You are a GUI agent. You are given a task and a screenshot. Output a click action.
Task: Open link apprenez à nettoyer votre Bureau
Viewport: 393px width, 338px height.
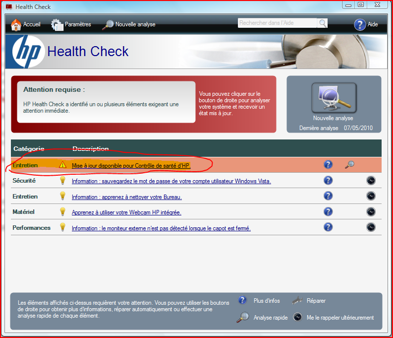pyautogui.click(x=127, y=197)
